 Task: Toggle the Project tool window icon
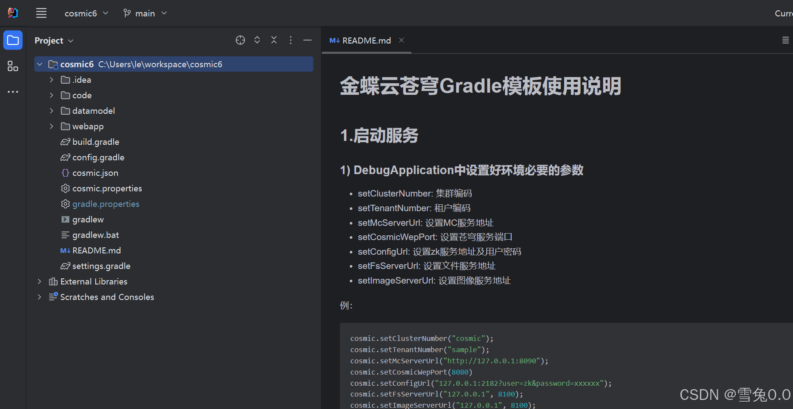pyautogui.click(x=13, y=41)
